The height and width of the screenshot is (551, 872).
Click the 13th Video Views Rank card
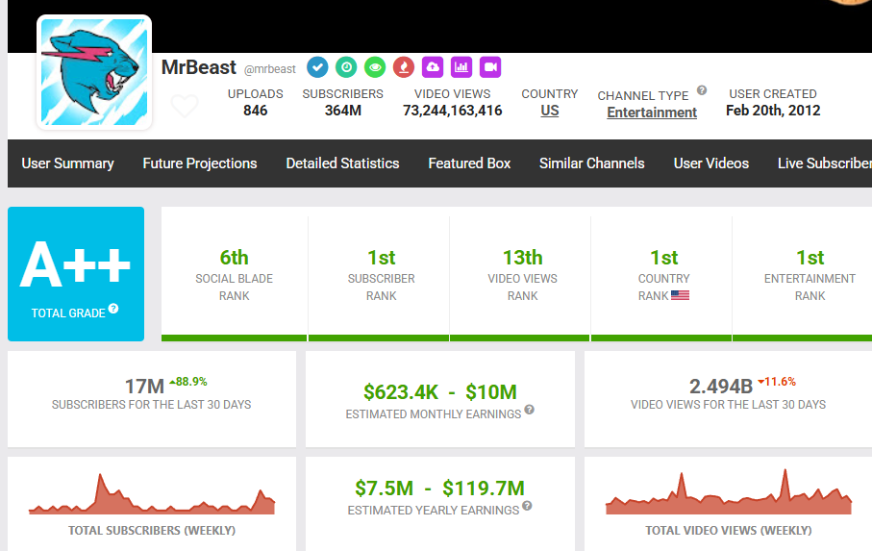[x=522, y=275]
